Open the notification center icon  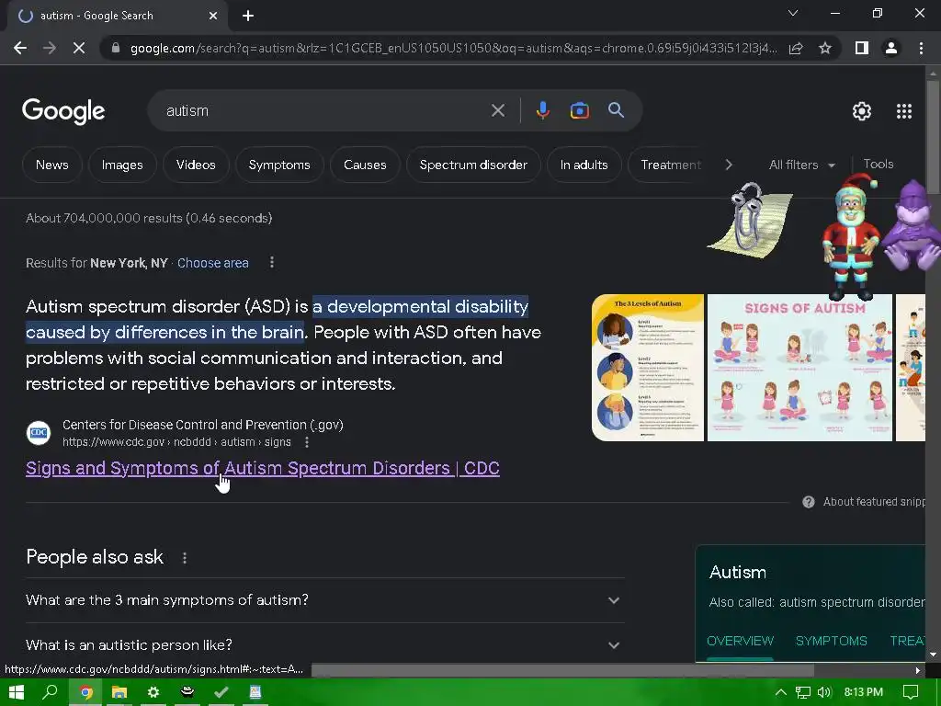tap(911, 692)
